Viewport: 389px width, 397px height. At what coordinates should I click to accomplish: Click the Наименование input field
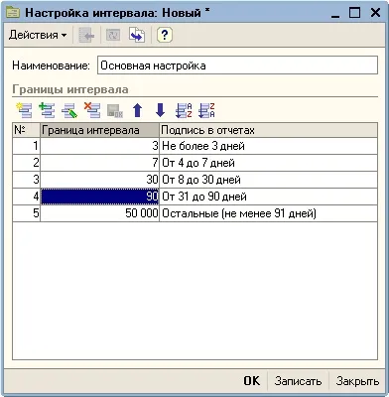237,66
